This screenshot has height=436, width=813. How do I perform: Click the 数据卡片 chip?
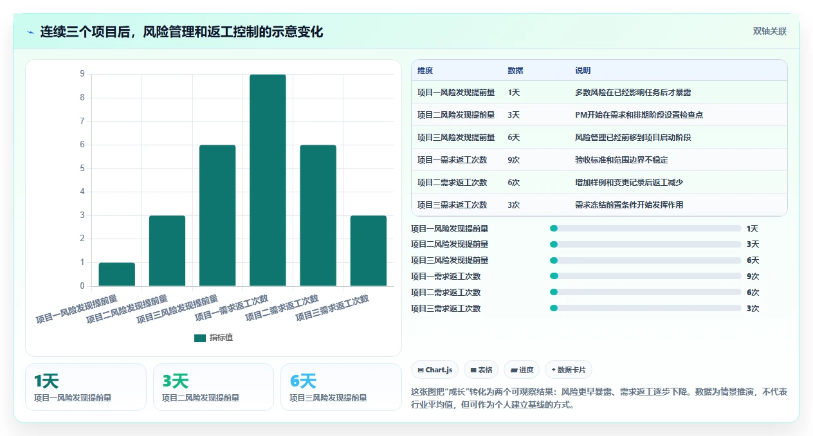click(569, 370)
